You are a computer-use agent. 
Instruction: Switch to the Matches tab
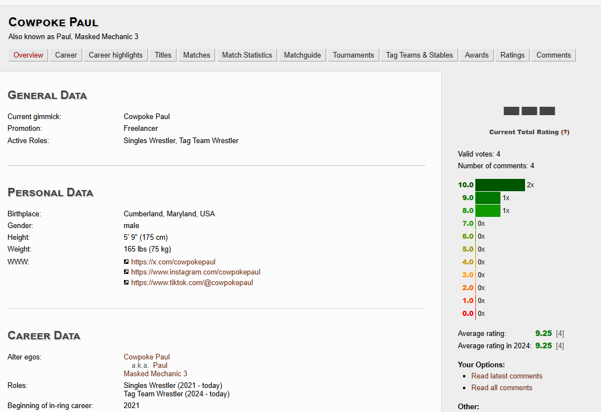tap(197, 55)
